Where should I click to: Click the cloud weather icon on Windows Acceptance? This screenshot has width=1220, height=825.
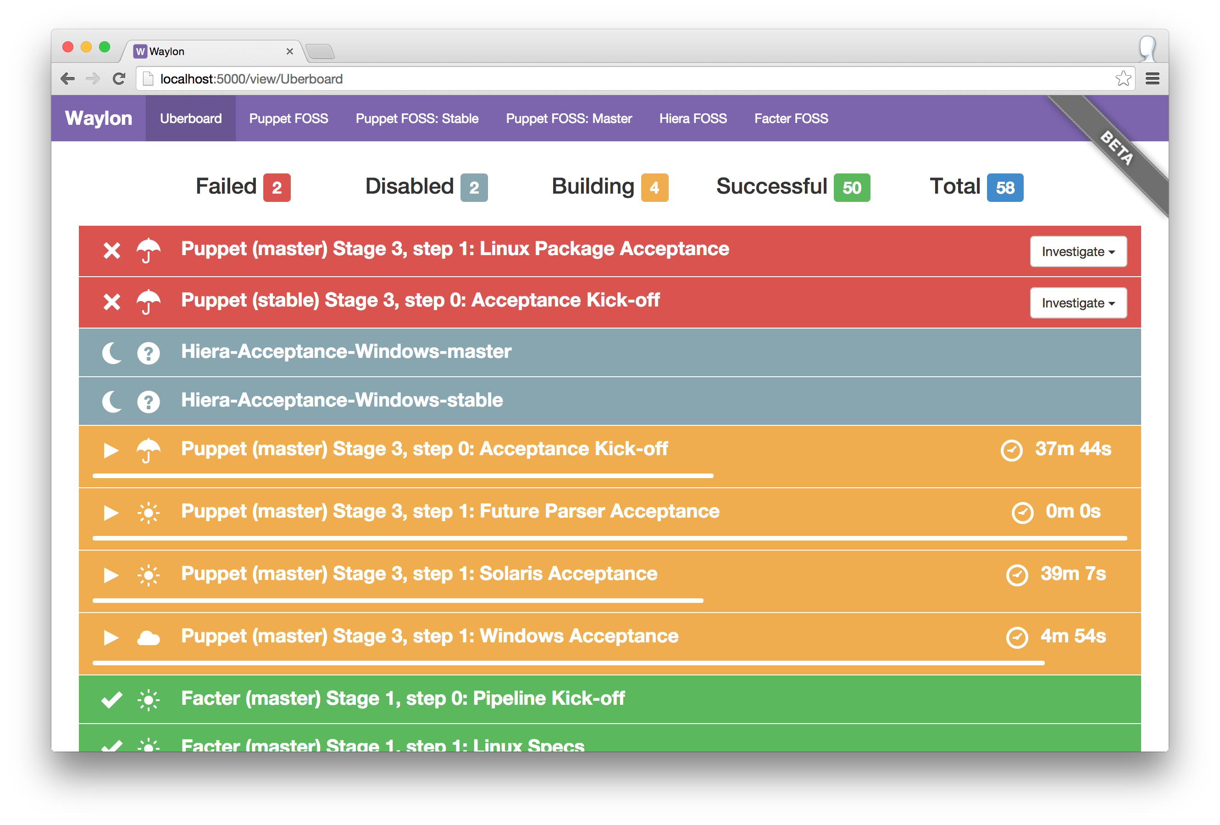pyautogui.click(x=149, y=637)
